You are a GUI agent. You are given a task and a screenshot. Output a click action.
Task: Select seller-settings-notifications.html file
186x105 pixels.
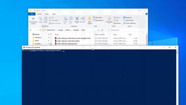68,41
